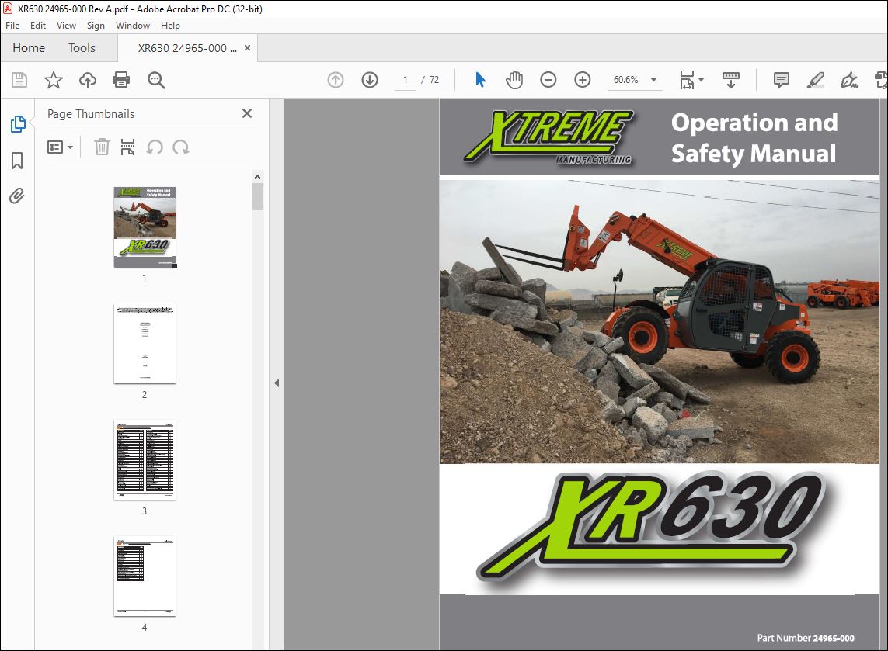Click the thumbnails scrollbar handle
888x651 pixels.
[258, 196]
